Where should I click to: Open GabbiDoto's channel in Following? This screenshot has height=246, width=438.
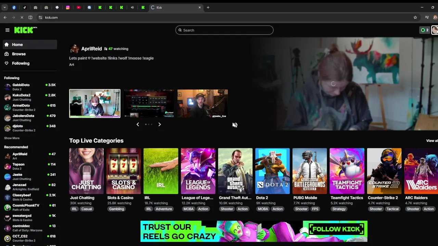click(x=29, y=87)
